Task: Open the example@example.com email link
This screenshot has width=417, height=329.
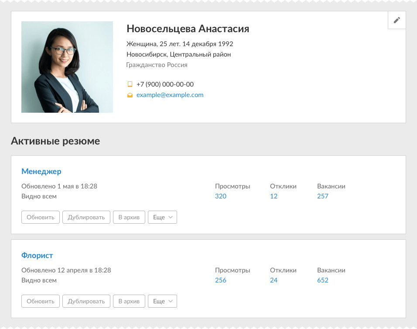Action: coord(170,95)
